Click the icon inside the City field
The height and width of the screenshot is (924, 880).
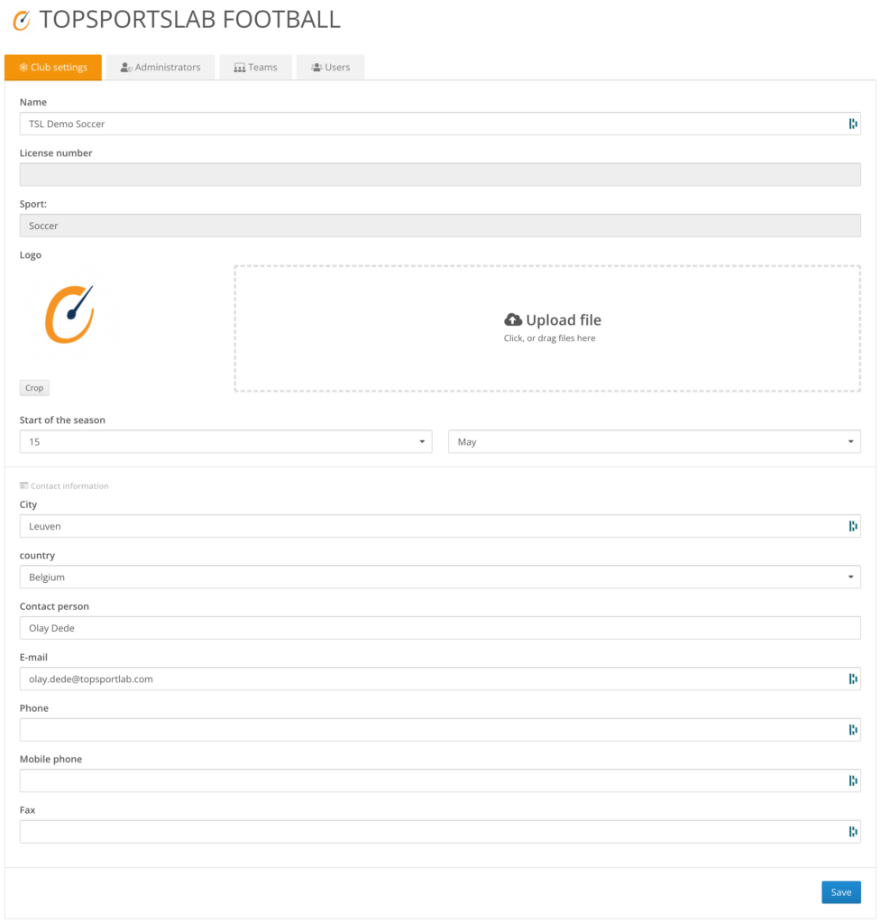(852, 526)
